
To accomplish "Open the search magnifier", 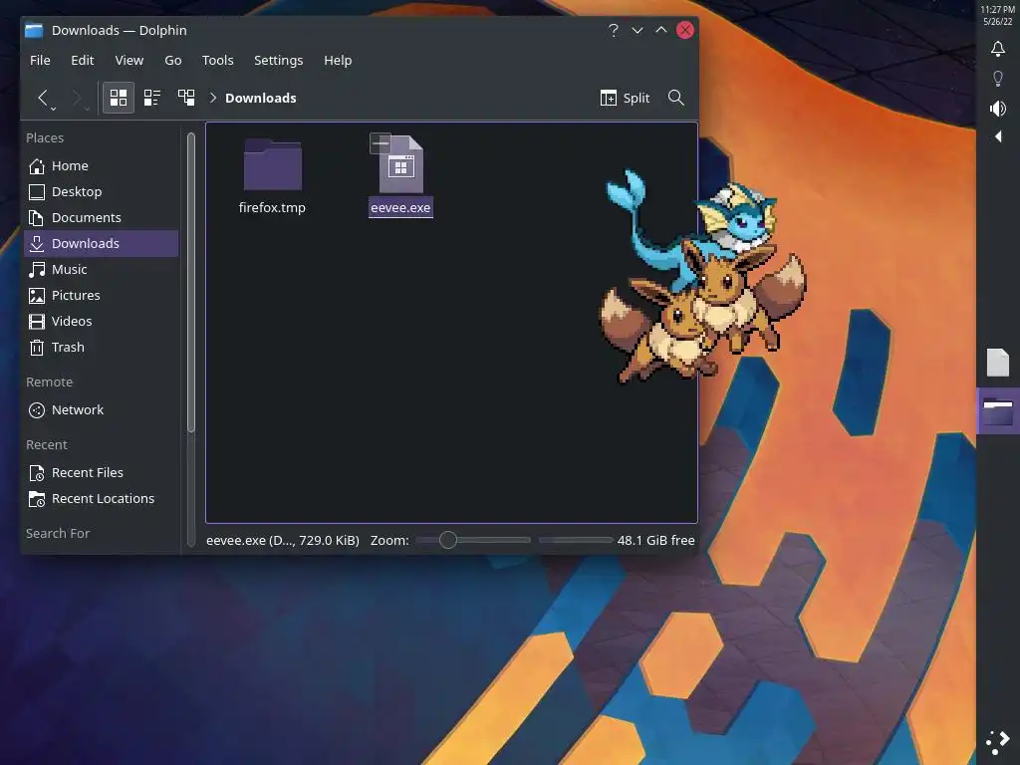I will (676, 98).
